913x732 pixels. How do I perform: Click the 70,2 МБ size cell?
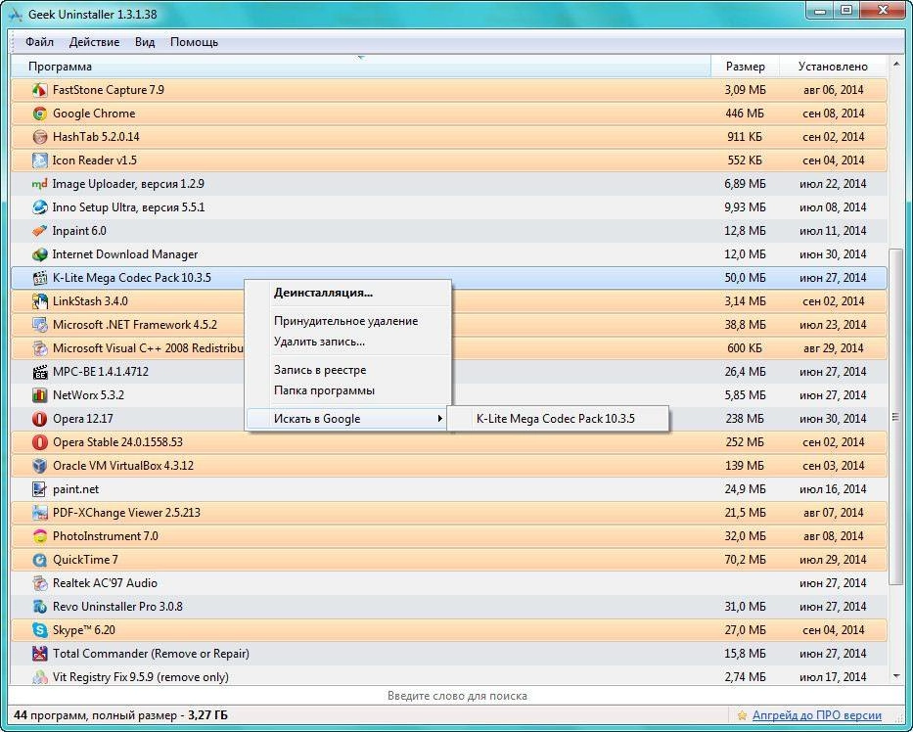point(745,560)
